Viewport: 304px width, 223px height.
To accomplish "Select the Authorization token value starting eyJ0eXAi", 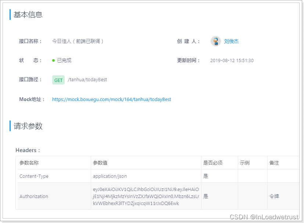I will click(146, 196).
